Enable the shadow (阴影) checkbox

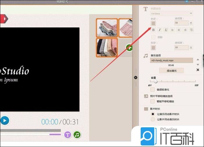(153, 37)
